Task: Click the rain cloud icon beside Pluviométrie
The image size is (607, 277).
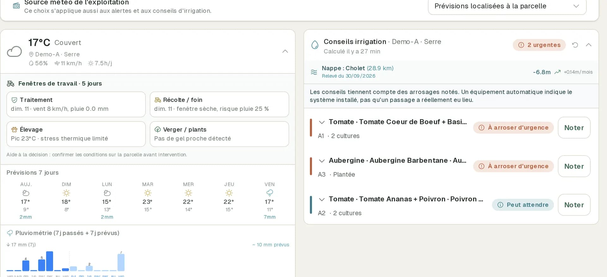Action: point(10,233)
